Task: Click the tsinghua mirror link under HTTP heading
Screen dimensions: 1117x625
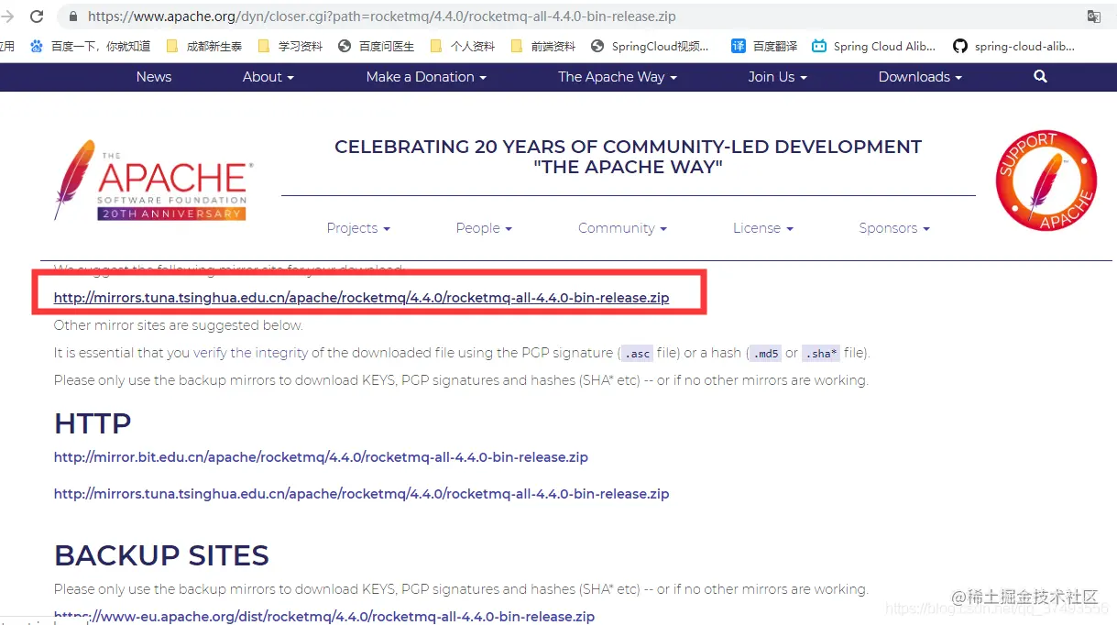Action: (362, 494)
